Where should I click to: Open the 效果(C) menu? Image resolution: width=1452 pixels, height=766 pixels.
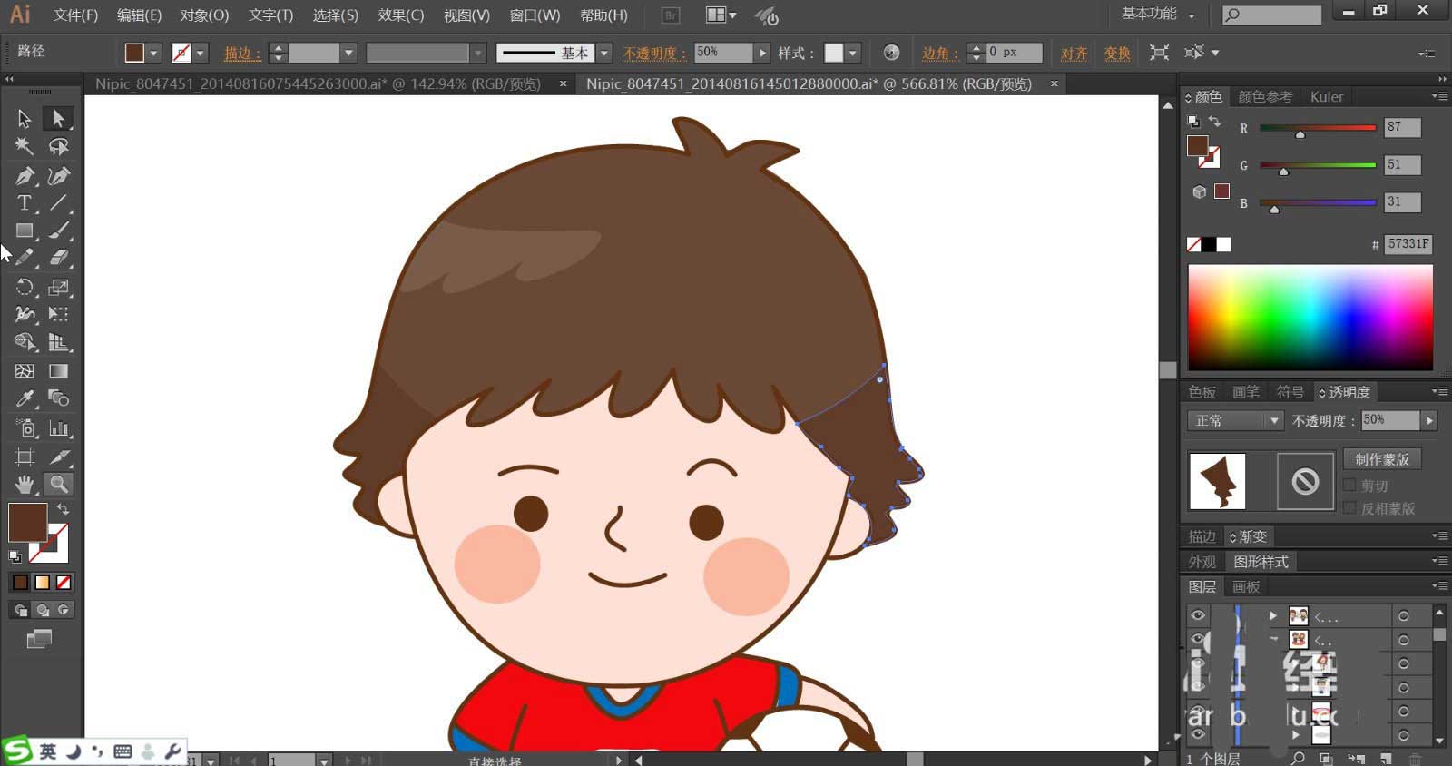401,15
